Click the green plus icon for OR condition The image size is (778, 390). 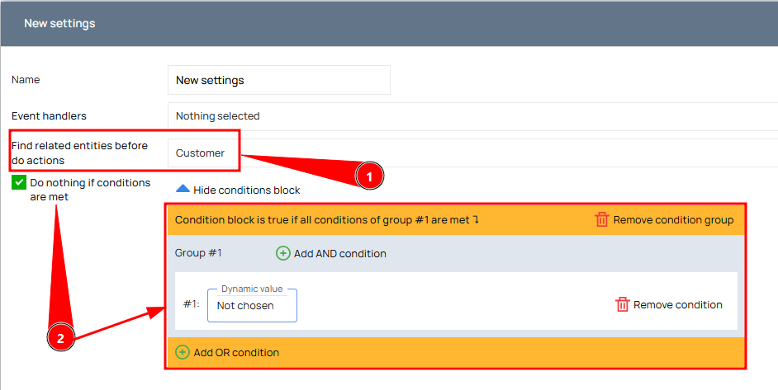(183, 352)
